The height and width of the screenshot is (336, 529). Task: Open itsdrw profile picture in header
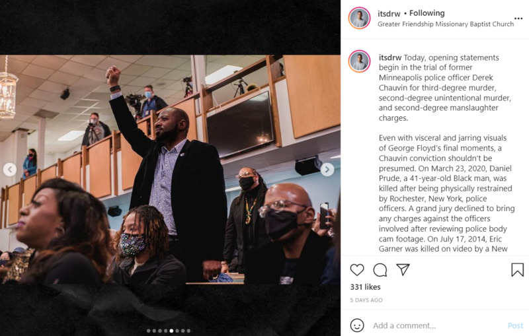359,18
